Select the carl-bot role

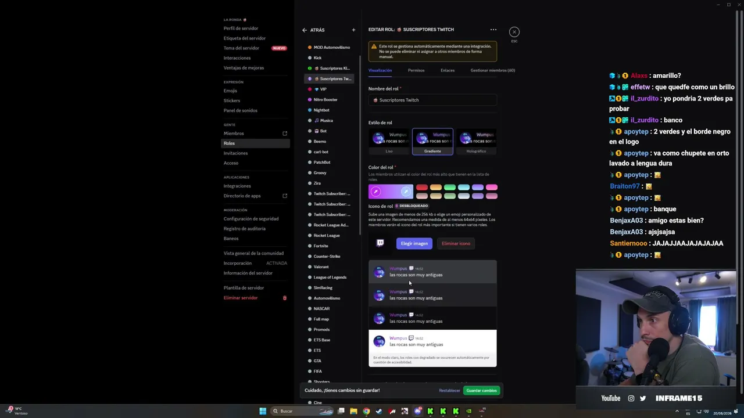pos(329,152)
